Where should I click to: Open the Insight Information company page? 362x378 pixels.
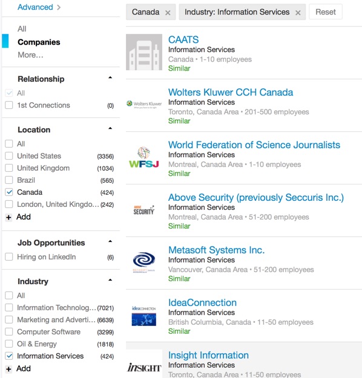[208, 355]
